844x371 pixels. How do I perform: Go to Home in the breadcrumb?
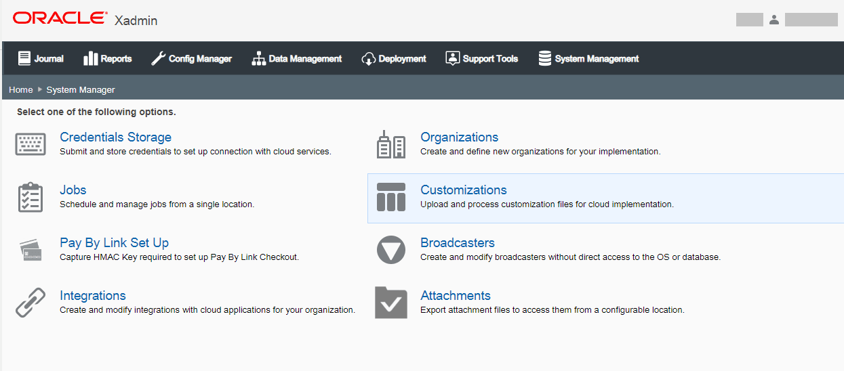[21, 89]
